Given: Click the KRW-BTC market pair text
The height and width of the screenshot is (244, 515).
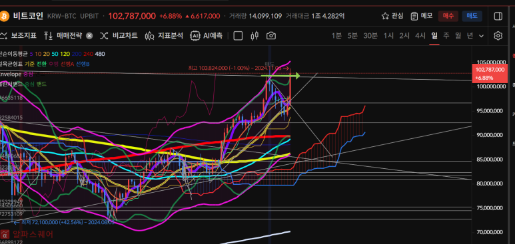Looking at the screenshot, I should pos(62,16).
